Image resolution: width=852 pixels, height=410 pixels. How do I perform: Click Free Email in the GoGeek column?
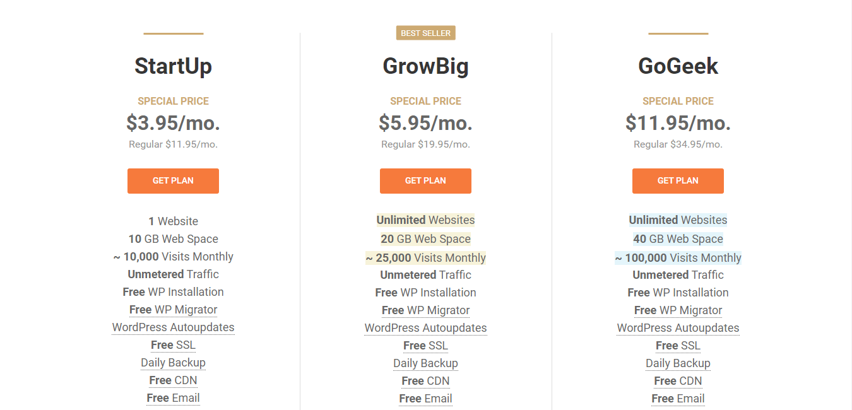[678, 399]
